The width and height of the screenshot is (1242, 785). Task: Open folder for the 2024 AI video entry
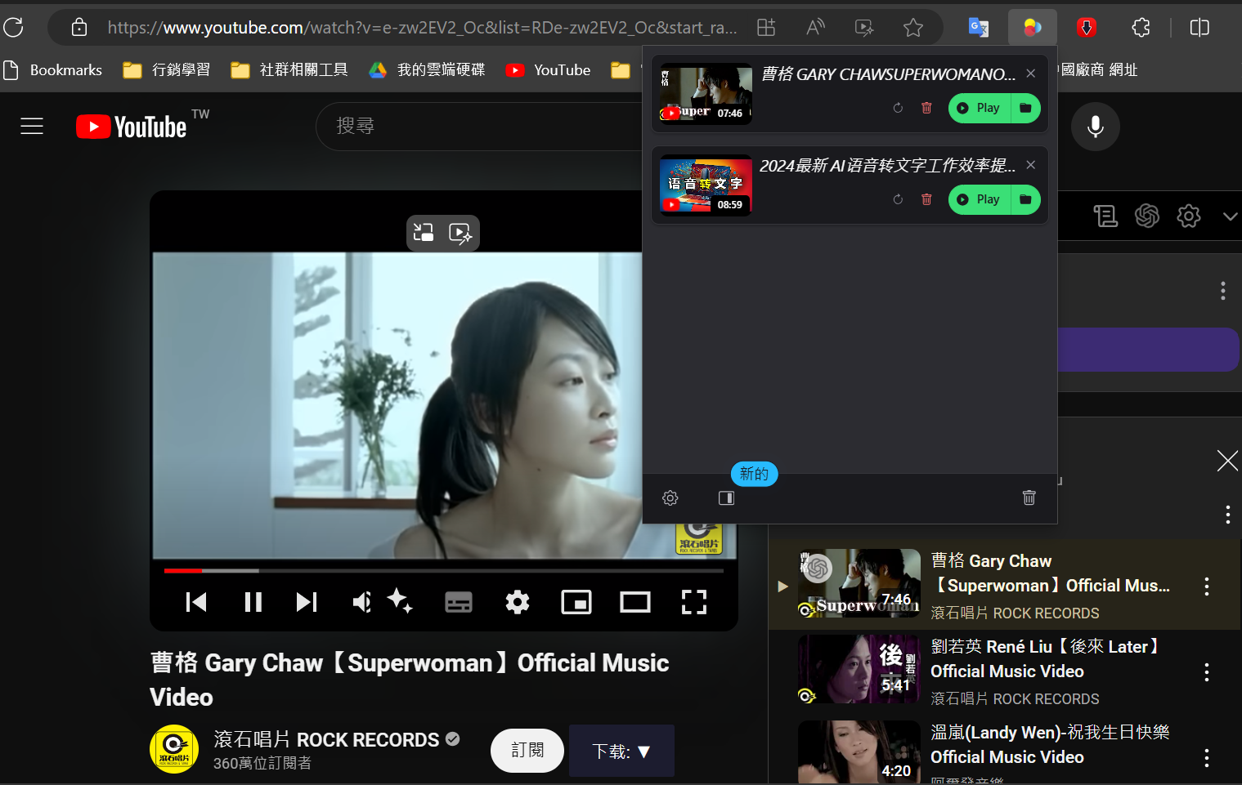point(1025,199)
